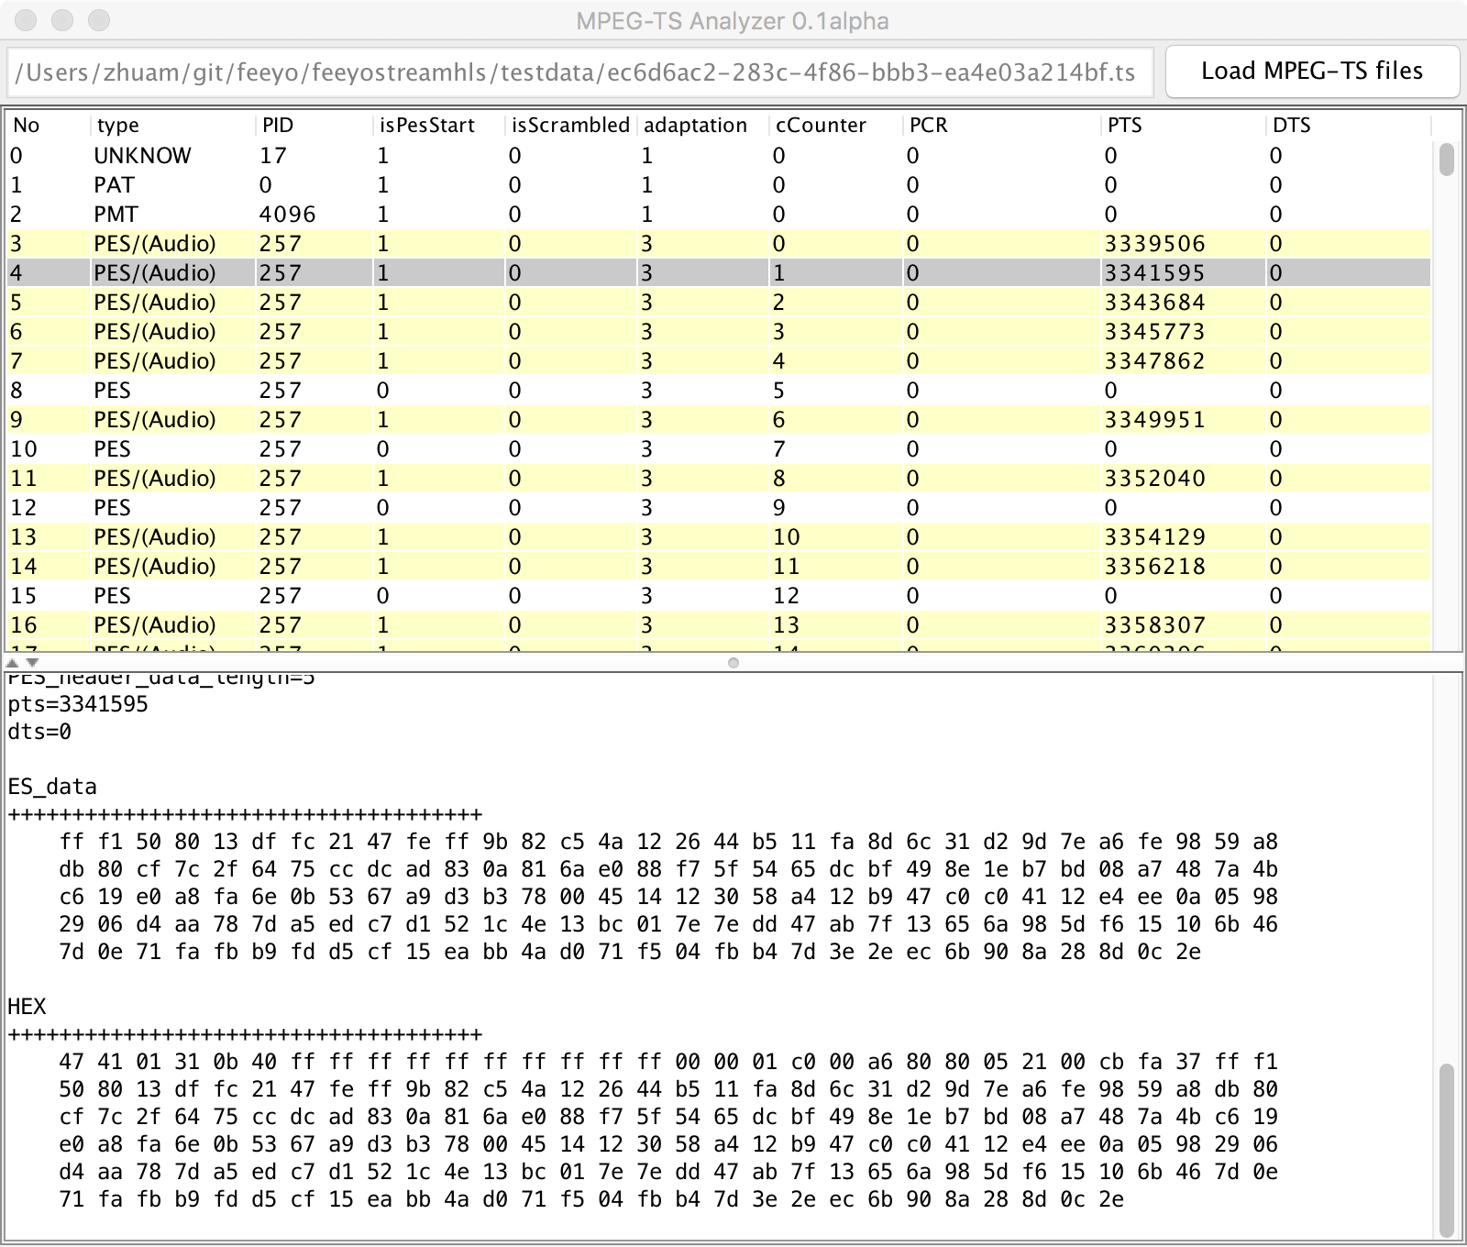Click cCounter value 10 in row 13
Viewport: 1467px width, 1247px height.
point(786,537)
